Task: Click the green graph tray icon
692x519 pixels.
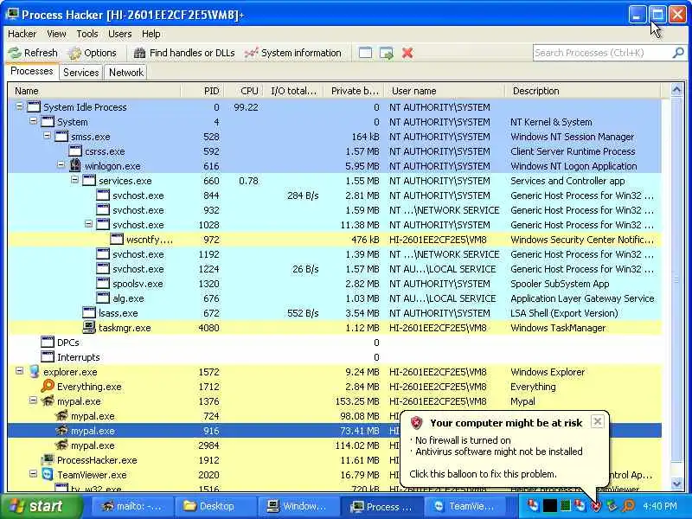Action: point(565,506)
